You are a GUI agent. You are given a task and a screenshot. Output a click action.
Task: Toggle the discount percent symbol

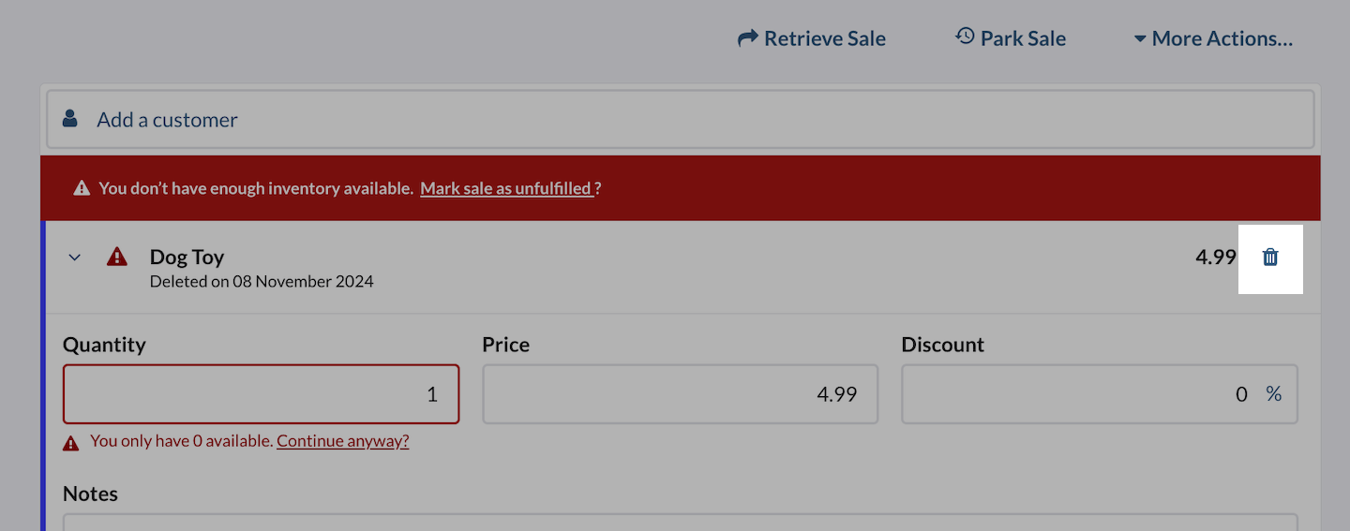(x=1273, y=394)
